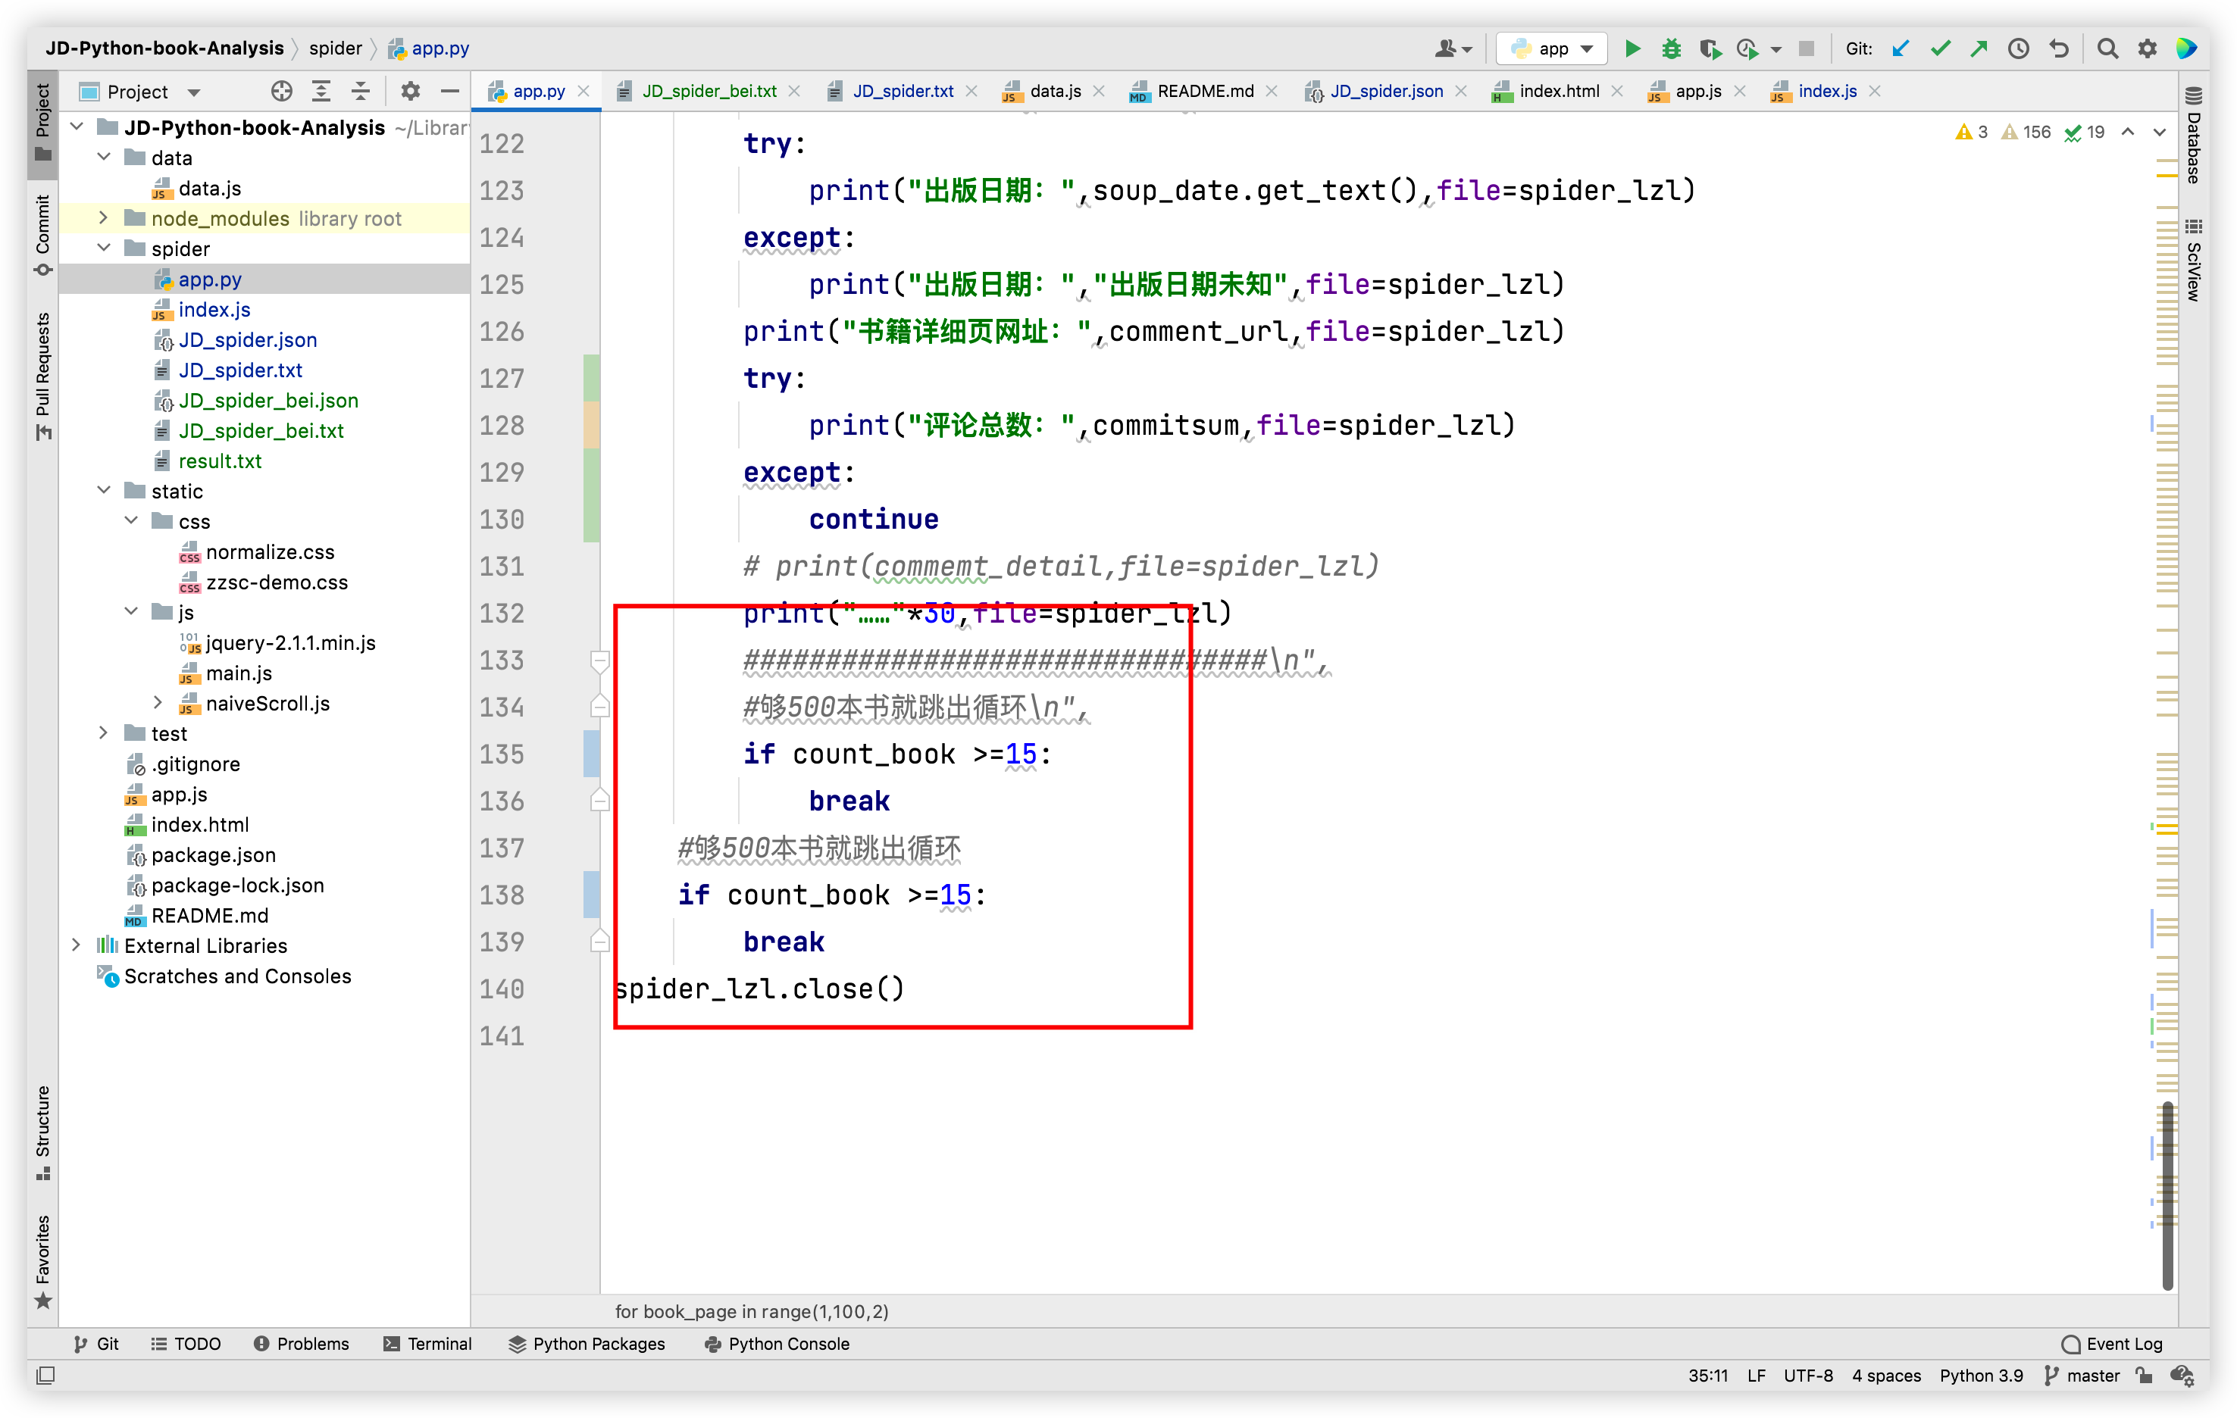2237x1418 pixels.
Task: Open the SciView tool window
Action: [x=2193, y=260]
